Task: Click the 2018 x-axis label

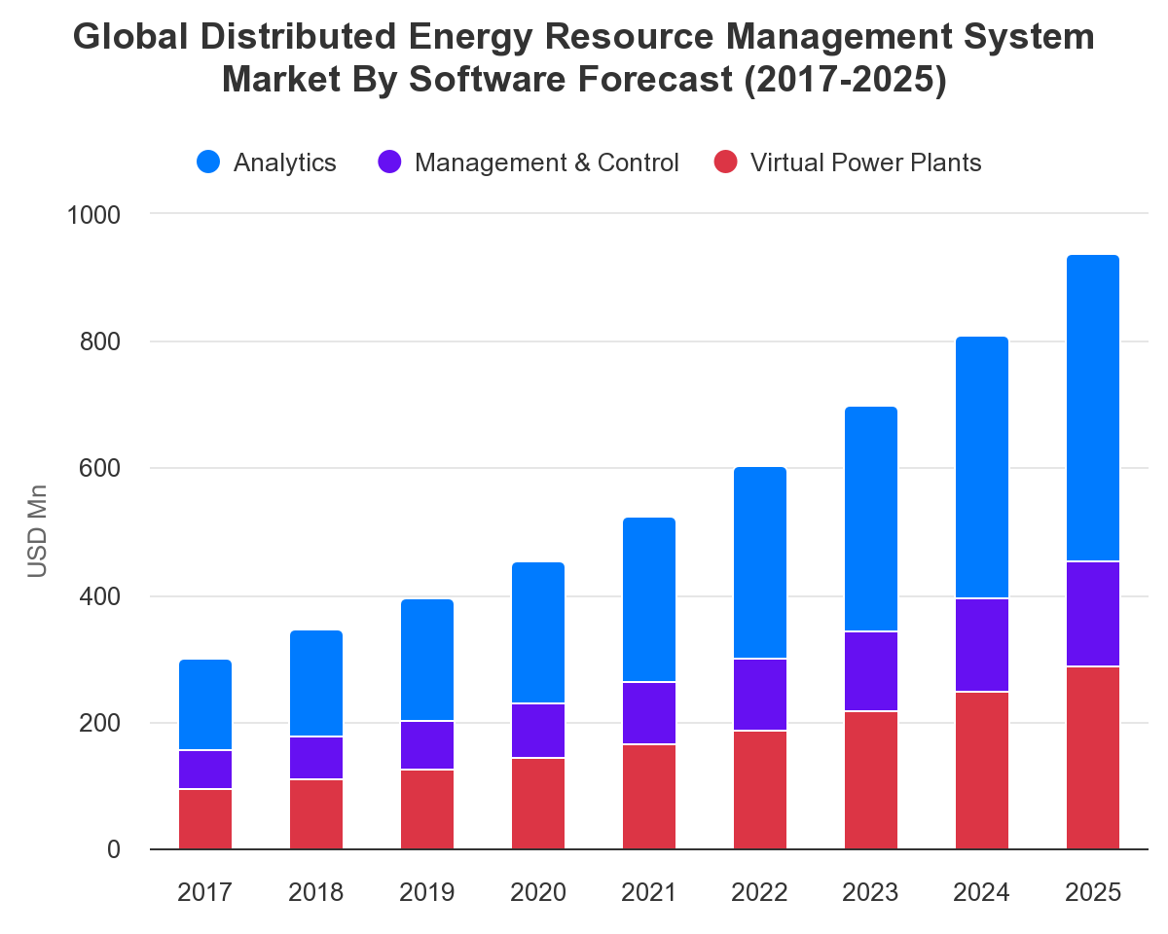Action: [x=316, y=892]
